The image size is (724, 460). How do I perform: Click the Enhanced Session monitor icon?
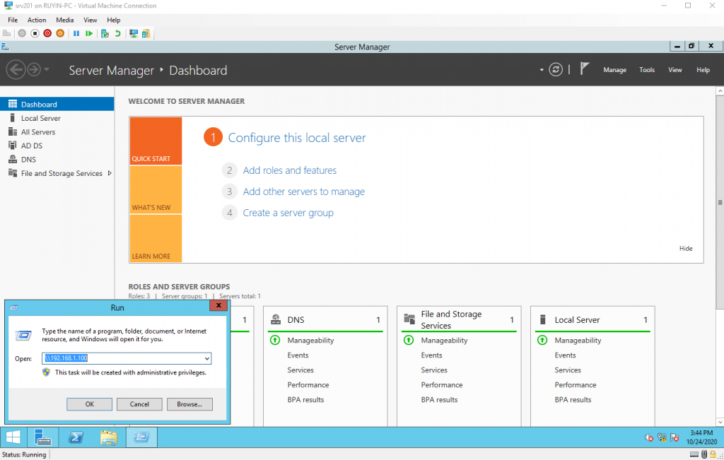click(x=134, y=33)
